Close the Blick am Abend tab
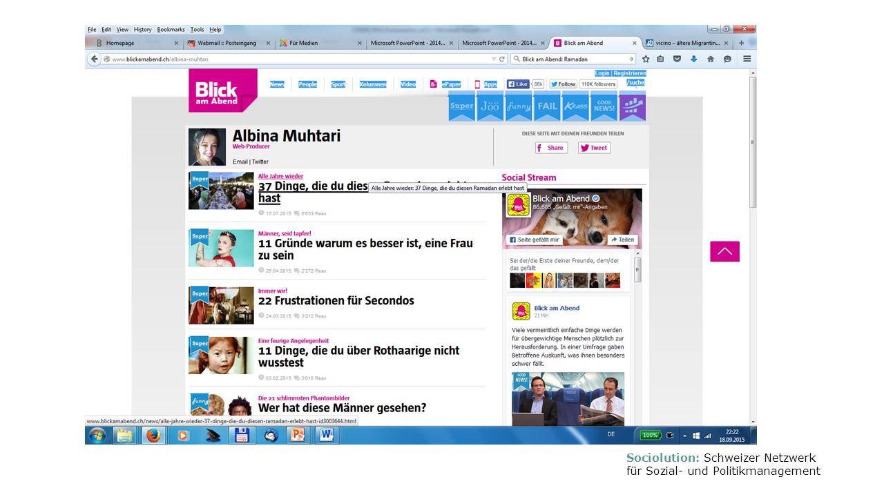884x497 pixels. pyautogui.click(x=634, y=43)
